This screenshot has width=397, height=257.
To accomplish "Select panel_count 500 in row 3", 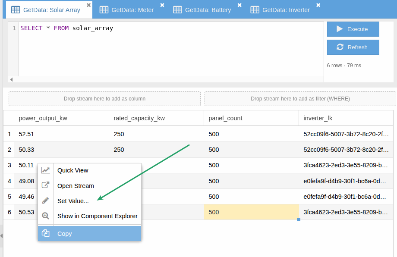I will point(252,165).
